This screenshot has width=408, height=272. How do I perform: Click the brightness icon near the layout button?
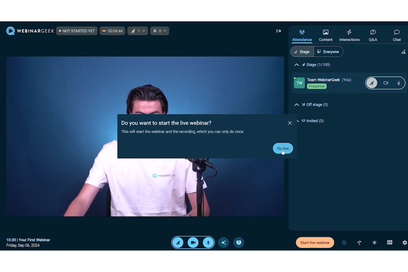(374, 242)
